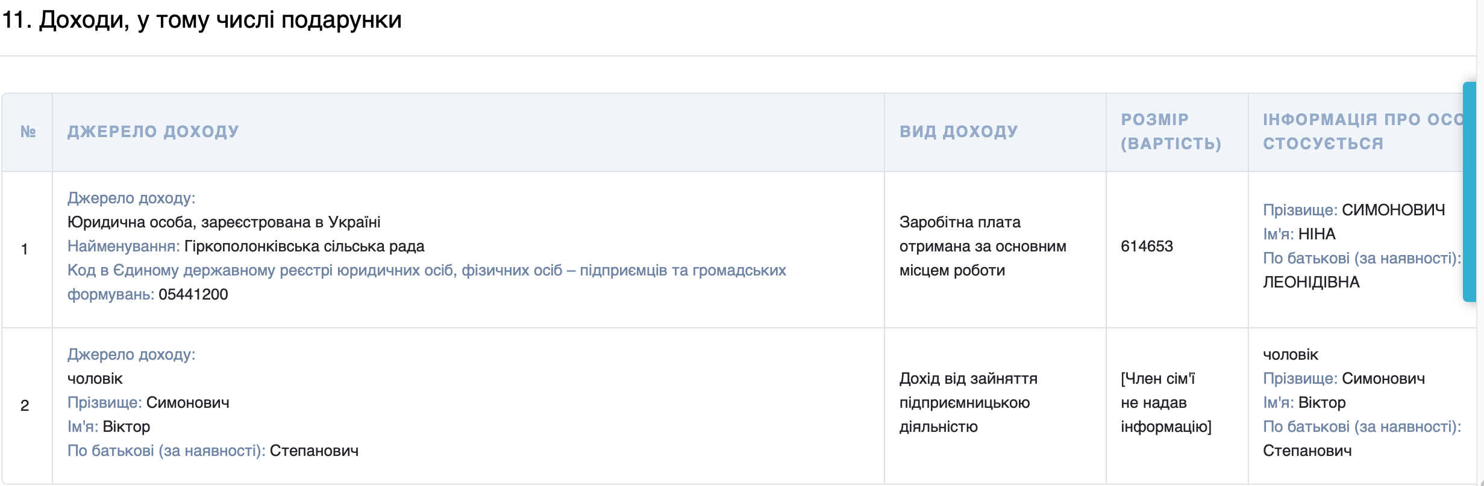Select the name "Гіркополонківська сільська рада"
Screen dimensions: 1484x486
pyautogui.click(x=304, y=246)
